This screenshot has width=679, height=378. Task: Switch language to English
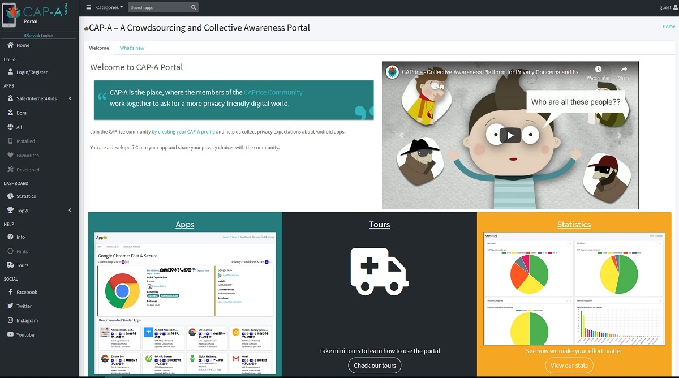click(x=46, y=35)
